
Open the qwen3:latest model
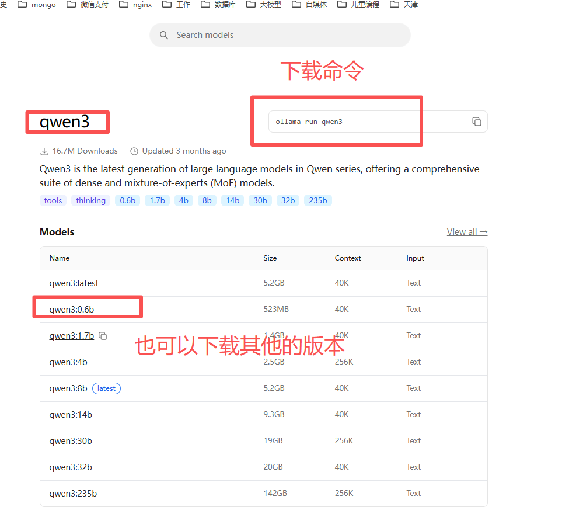tap(74, 283)
